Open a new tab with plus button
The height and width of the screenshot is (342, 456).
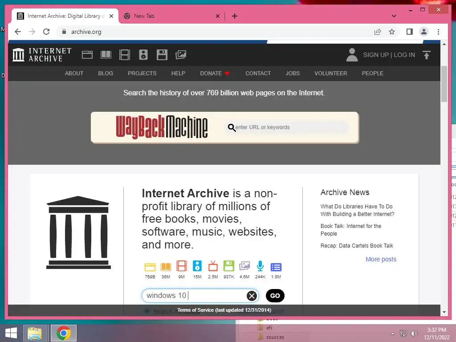pos(235,16)
